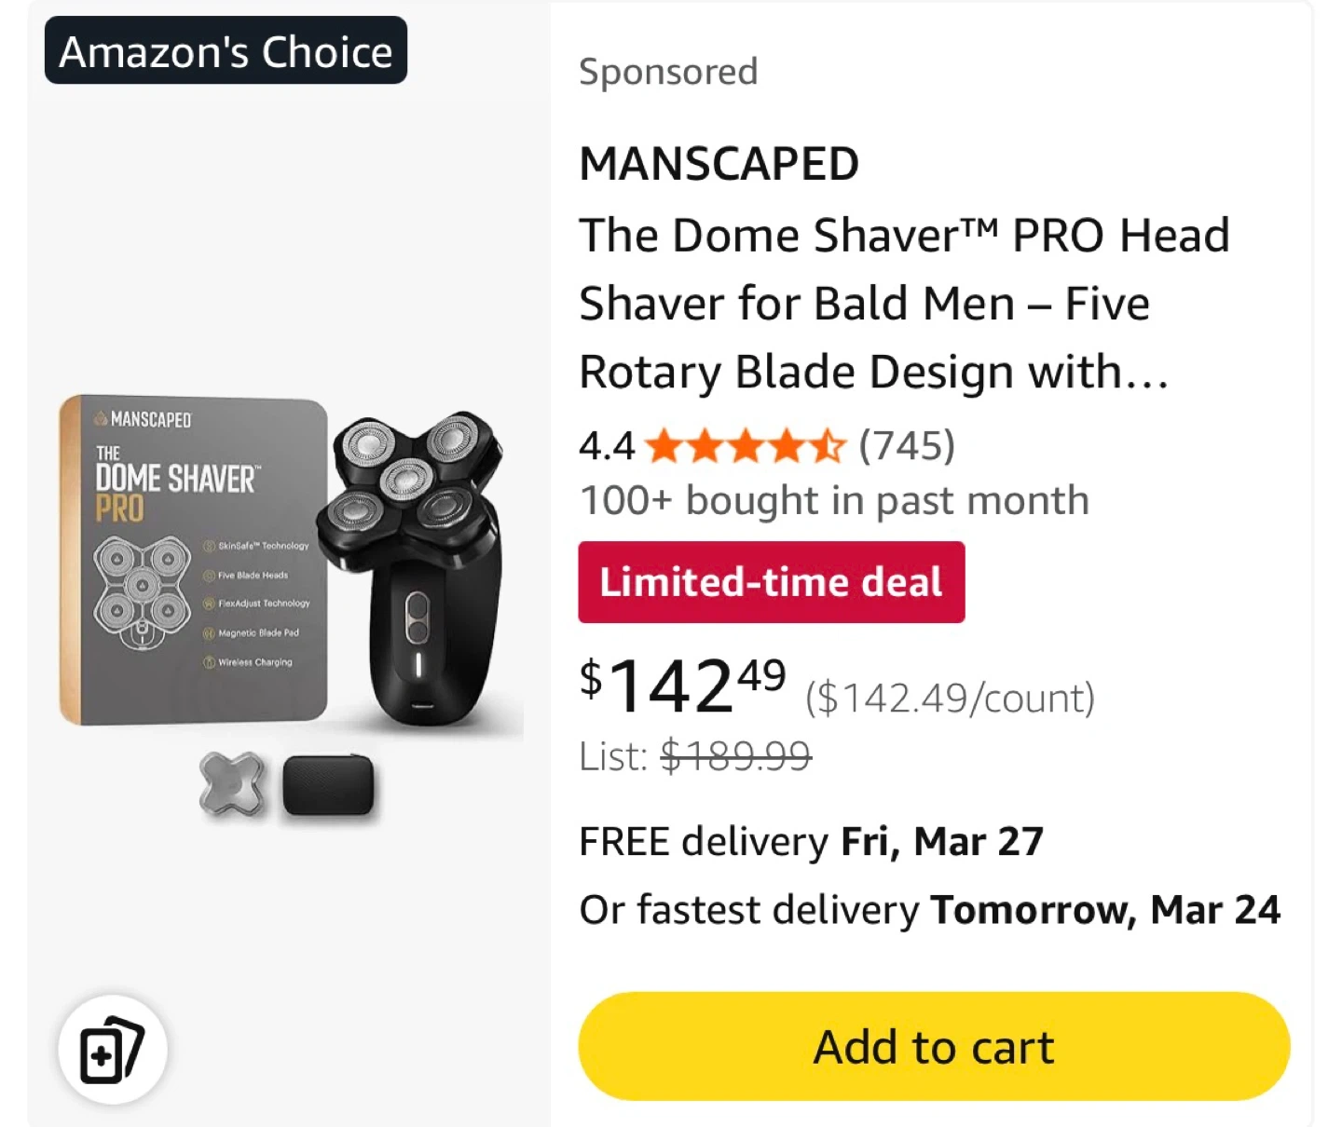
Task: Tap the Limited-time deal badge
Action: click(x=771, y=582)
